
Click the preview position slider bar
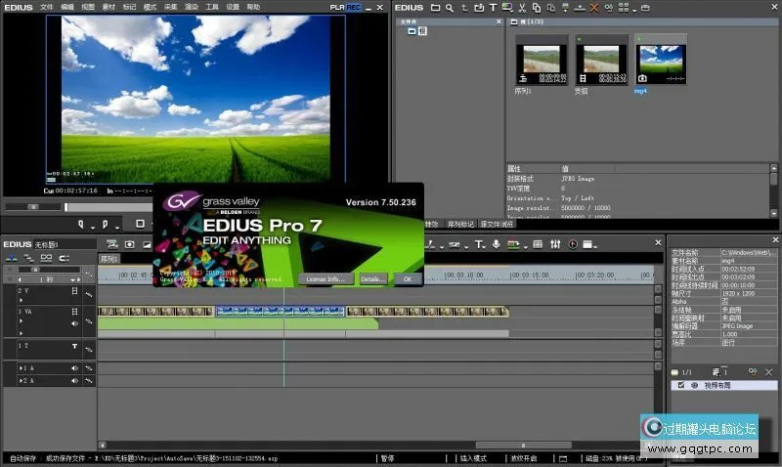195,206
